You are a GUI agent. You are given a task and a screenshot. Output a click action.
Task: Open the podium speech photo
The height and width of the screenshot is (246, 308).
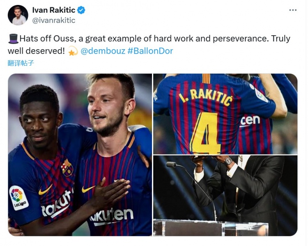pyautogui.click(x=225, y=196)
